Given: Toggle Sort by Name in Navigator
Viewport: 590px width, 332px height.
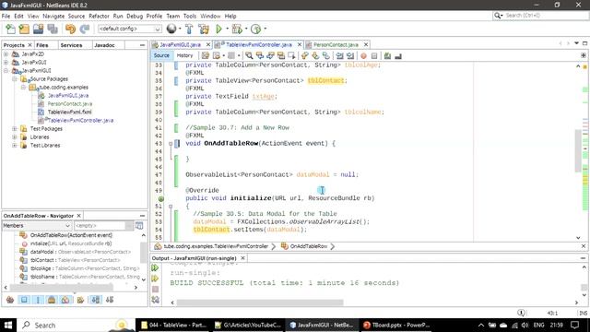Looking at the screenshot, I should (x=96, y=300).
